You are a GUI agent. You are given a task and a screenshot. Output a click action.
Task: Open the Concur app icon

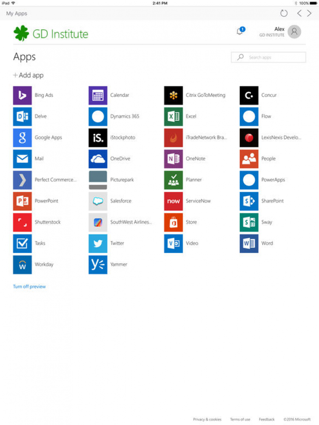coord(249,95)
